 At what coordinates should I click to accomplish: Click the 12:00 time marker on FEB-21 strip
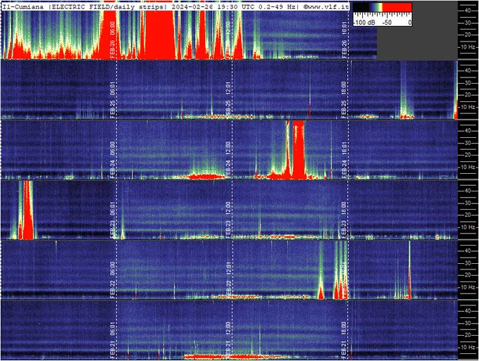[x=228, y=327]
